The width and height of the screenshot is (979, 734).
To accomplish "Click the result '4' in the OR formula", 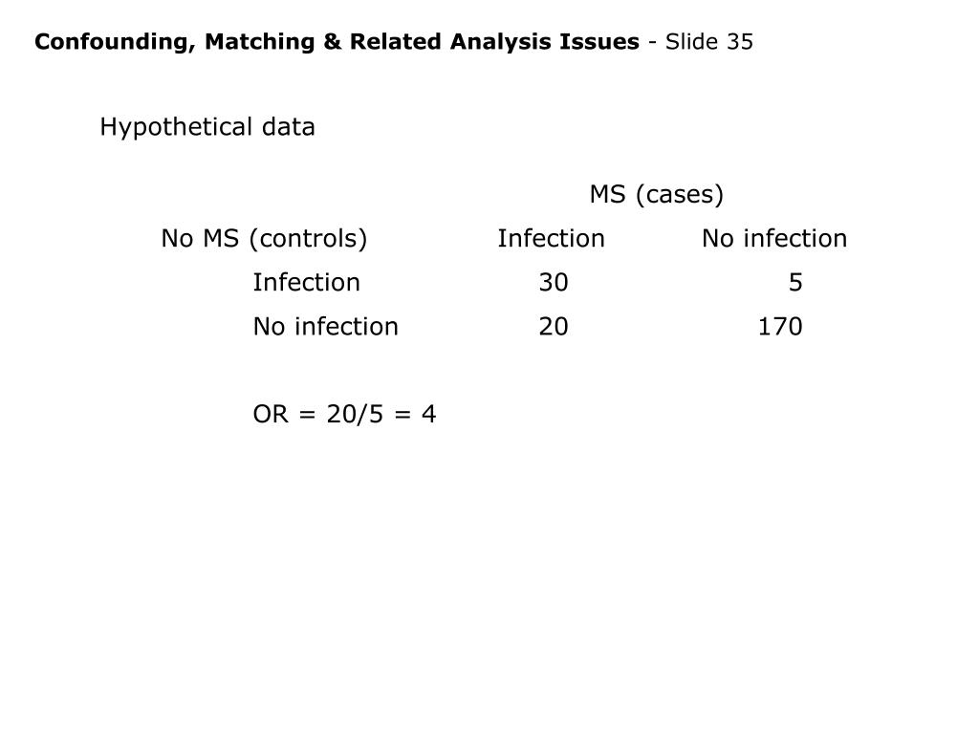I will coord(428,415).
